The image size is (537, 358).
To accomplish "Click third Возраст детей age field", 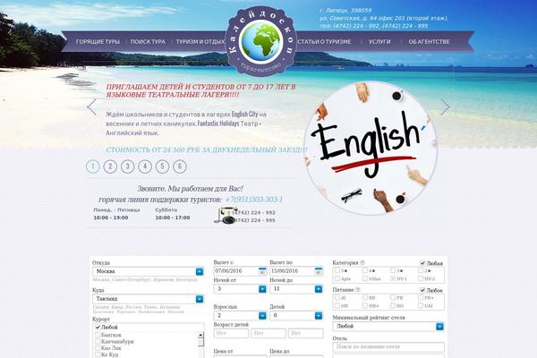I will coord(305,333).
